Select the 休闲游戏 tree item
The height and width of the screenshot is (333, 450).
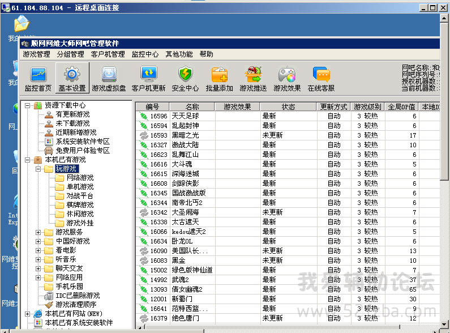click(x=80, y=214)
